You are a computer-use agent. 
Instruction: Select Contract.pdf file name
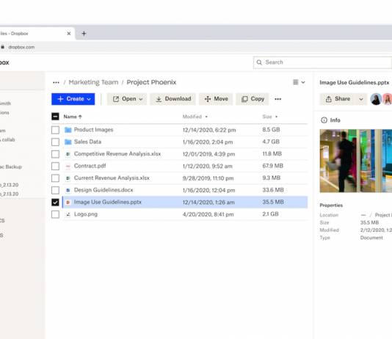(x=90, y=166)
